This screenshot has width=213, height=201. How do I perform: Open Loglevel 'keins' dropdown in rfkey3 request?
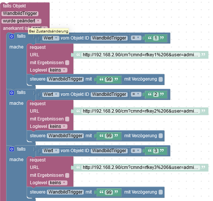(x=58, y=183)
